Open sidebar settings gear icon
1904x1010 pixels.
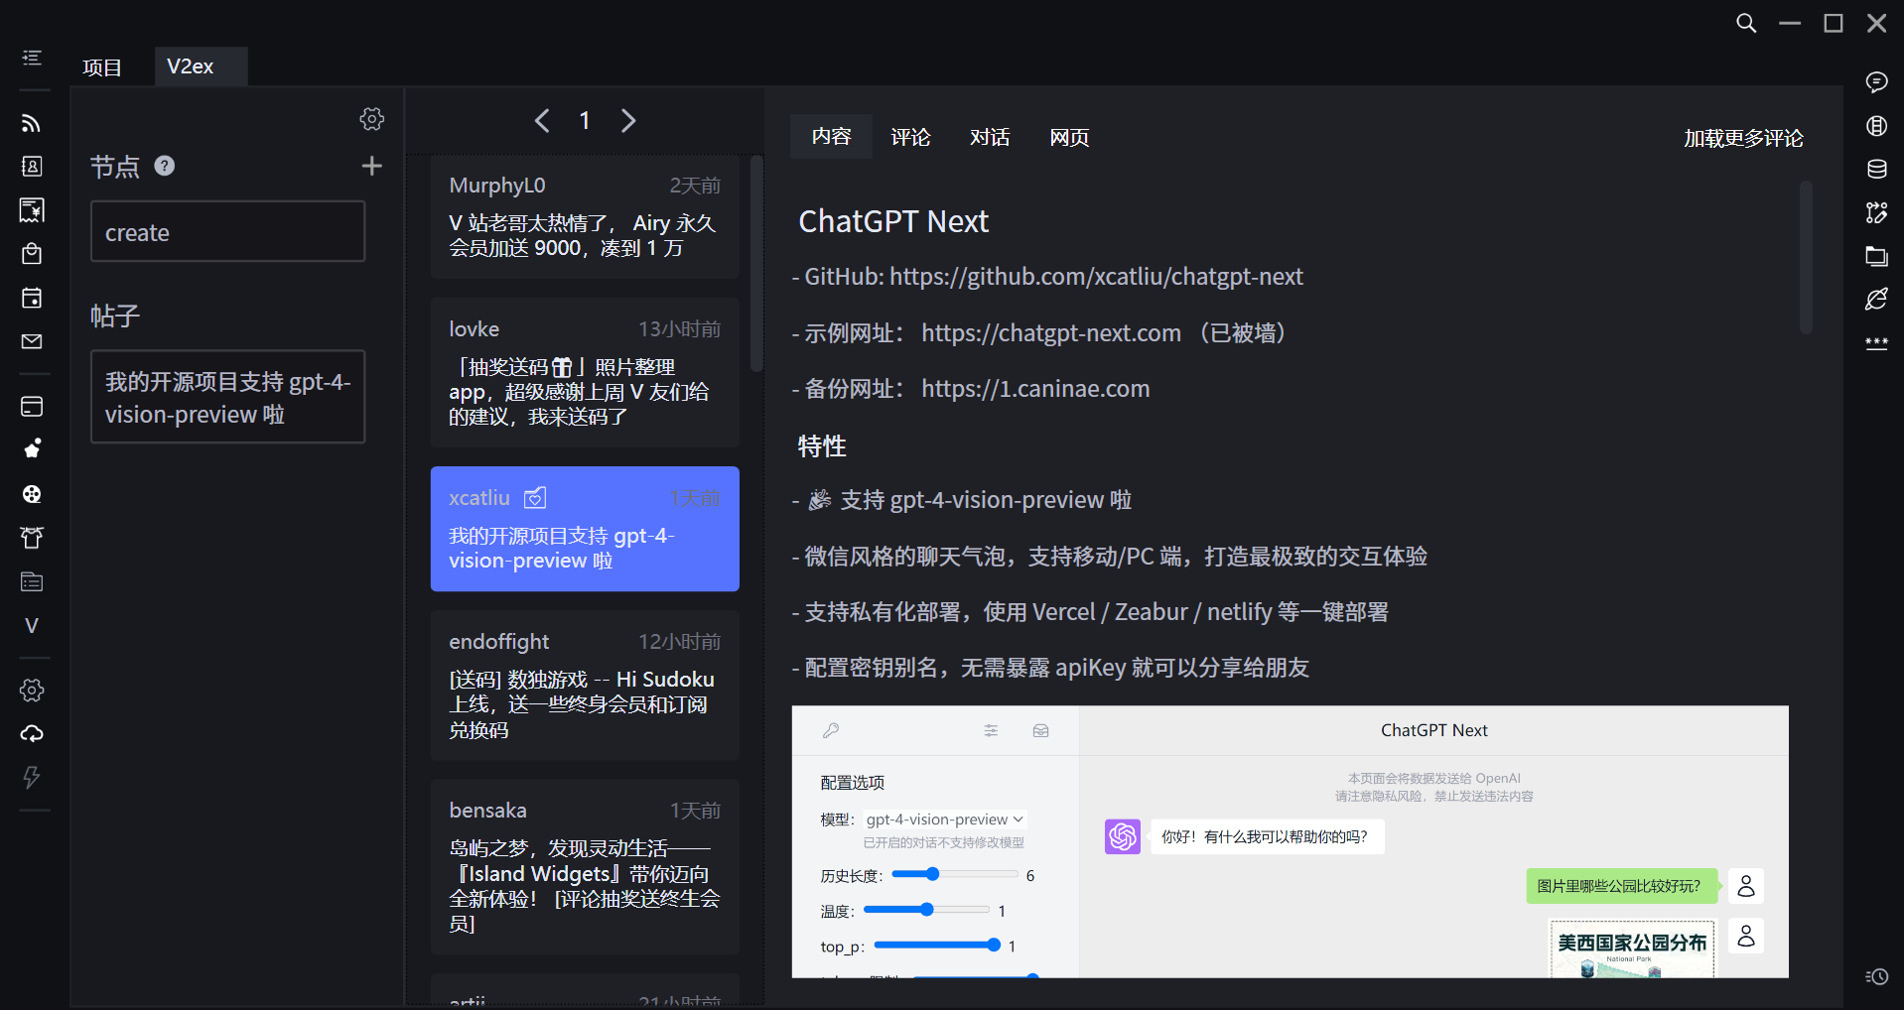point(32,691)
